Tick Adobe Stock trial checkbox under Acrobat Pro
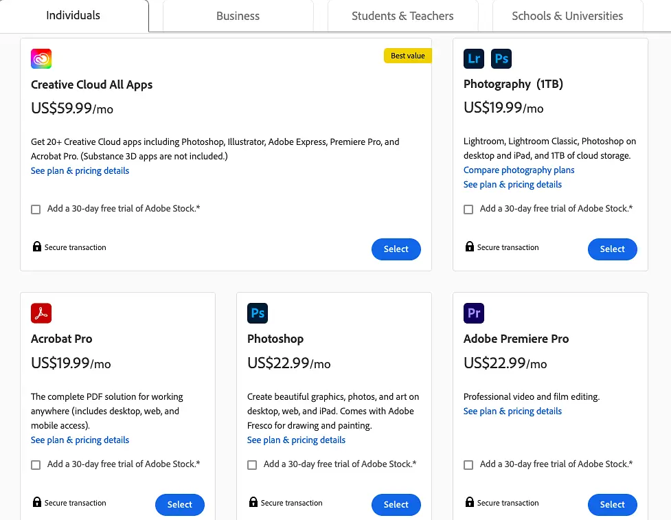671x520 pixels. click(36, 465)
